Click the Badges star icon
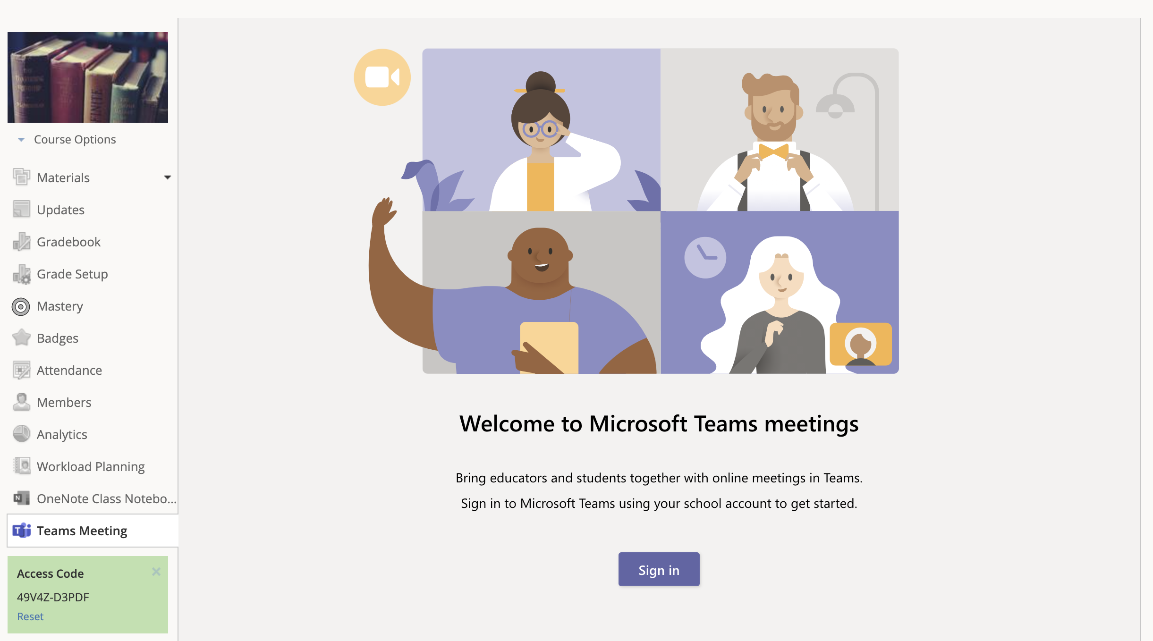The image size is (1153, 641). pos(21,338)
